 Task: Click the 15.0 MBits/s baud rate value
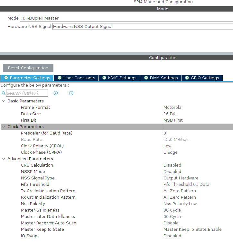176,140
